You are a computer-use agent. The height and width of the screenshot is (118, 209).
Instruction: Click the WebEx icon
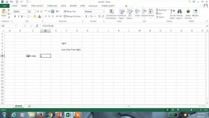195,11
